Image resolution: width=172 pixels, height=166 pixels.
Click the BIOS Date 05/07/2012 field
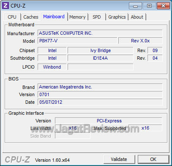tap(100, 102)
